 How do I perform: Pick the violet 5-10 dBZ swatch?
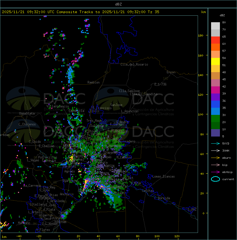click(215, 133)
